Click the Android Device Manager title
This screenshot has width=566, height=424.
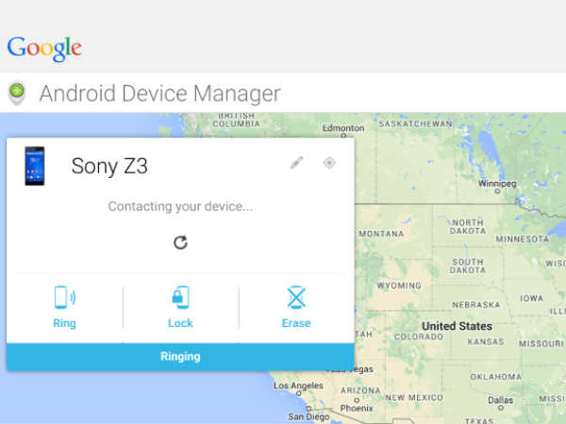(159, 93)
